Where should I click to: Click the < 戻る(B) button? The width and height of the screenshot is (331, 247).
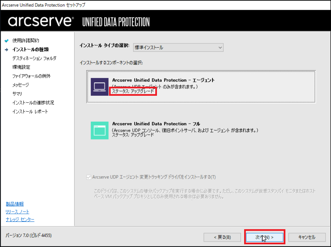(222, 237)
